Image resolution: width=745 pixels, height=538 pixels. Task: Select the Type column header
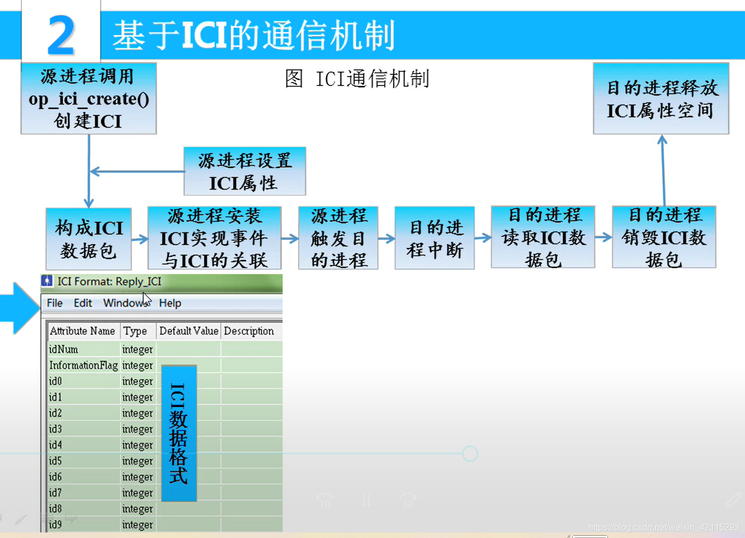[137, 331]
